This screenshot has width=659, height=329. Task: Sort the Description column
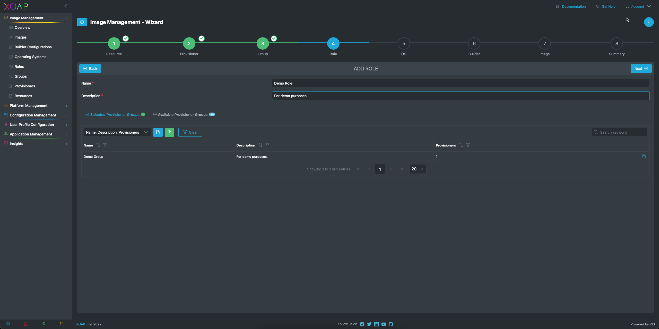[260, 145]
